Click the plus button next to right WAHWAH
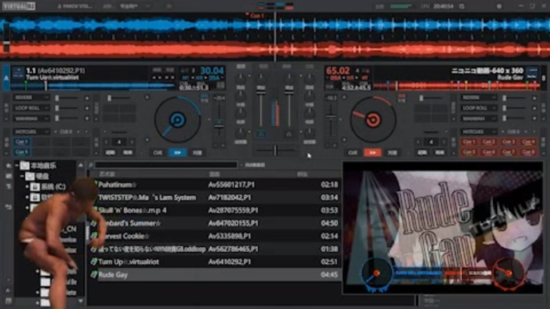Image resolution: width=550 pixels, height=309 pixels. coord(534,119)
